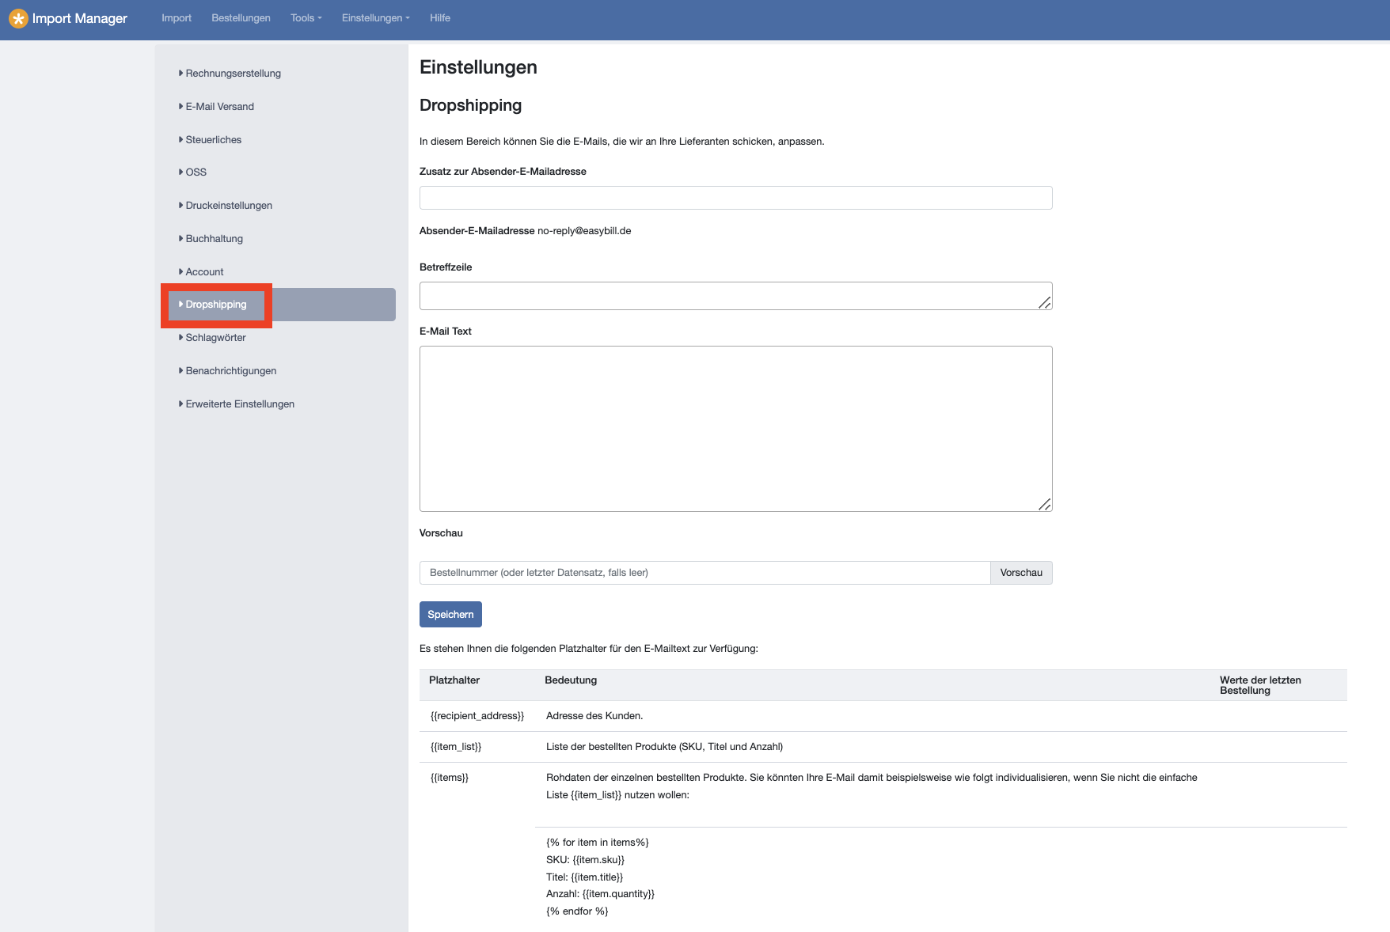Go to Bestellungen in top navigation

(241, 18)
